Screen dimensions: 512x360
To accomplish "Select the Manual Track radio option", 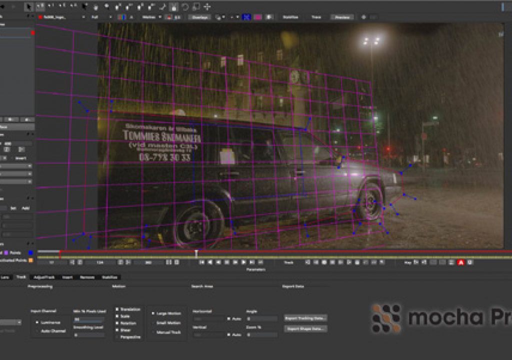I will [x=153, y=332].
